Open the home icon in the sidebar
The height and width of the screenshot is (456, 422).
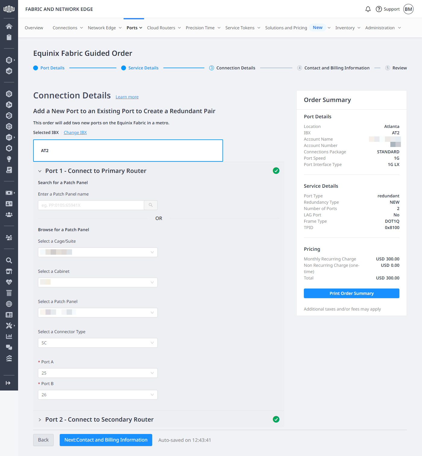pos(9,26)
